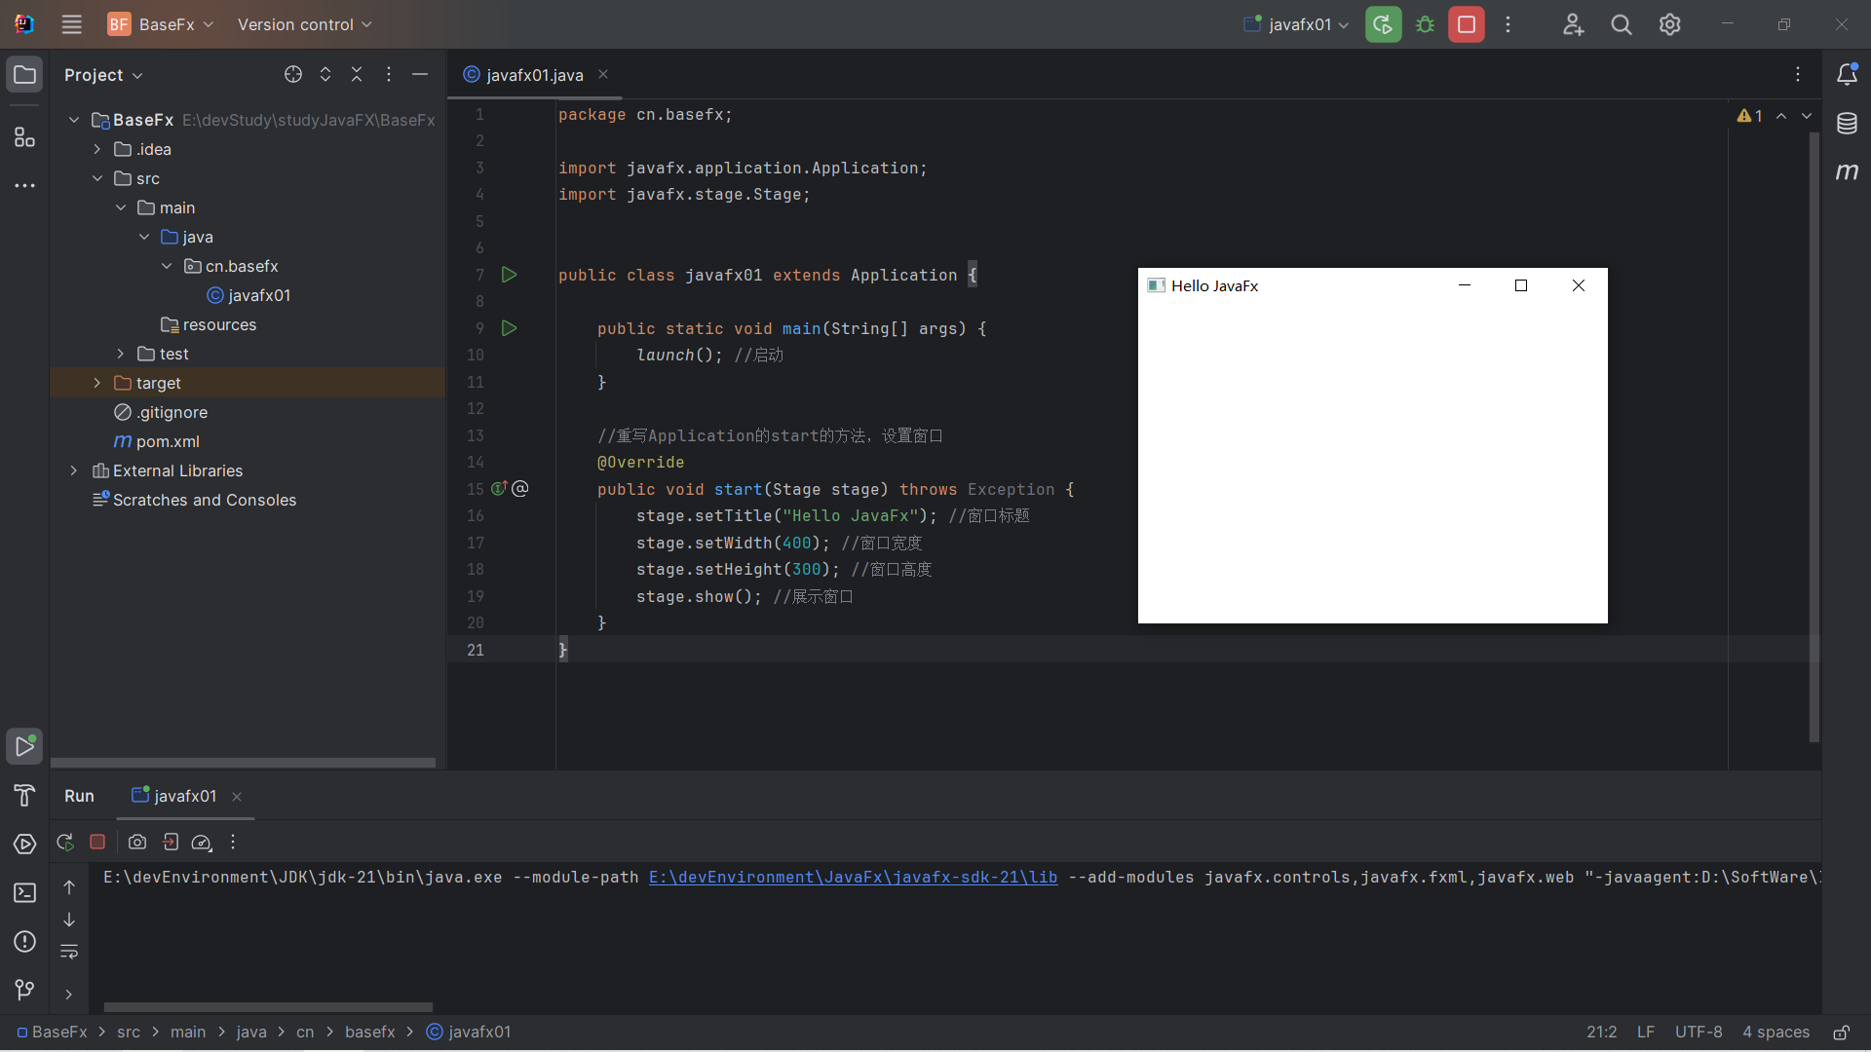The height and width of the screenshot is (1052, 1871).
Task: Open javafx-sdk-21 lib path link
Action: pos(853,877)
